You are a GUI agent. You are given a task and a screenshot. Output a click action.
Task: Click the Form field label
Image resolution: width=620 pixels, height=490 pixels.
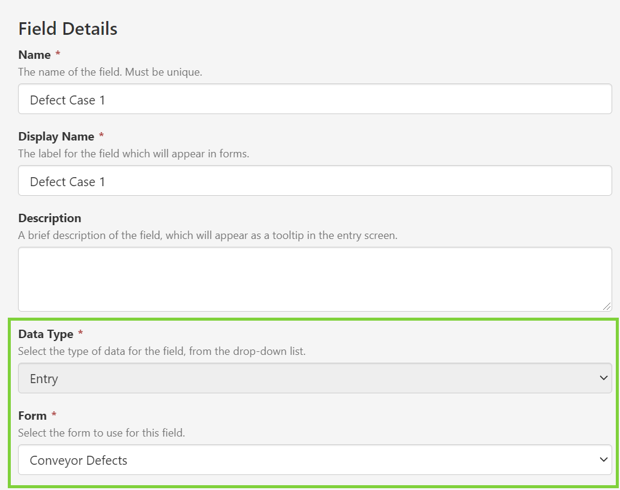coord(32,416)
